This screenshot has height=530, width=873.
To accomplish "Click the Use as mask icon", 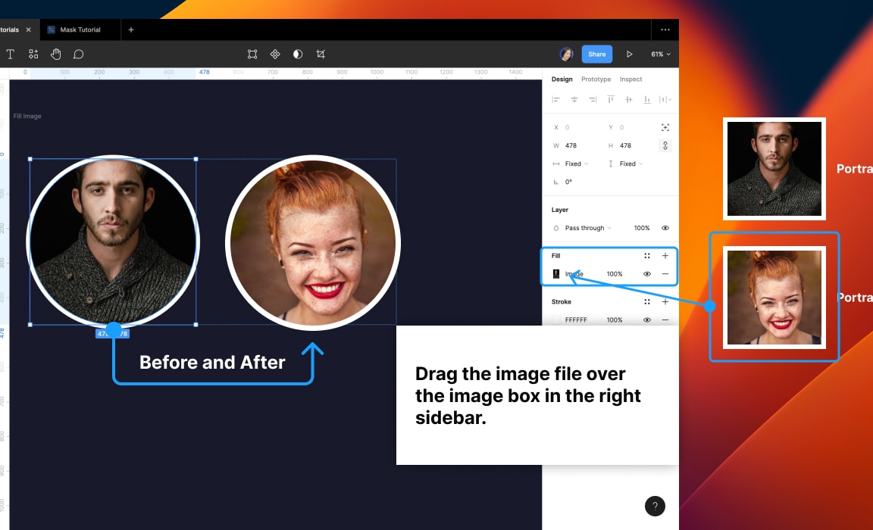I will click(x=298, y=54).
